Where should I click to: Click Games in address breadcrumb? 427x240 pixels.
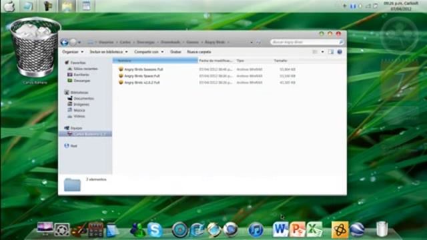192,42
